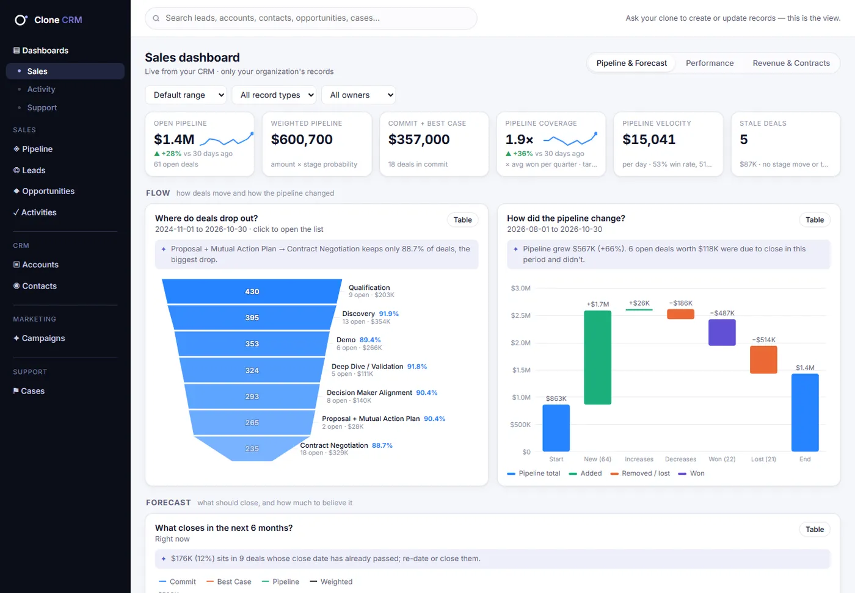Viewport: 855px width, 593px height.
Task: Click the Leads icon in sidebar
Action: pos(16,170)
